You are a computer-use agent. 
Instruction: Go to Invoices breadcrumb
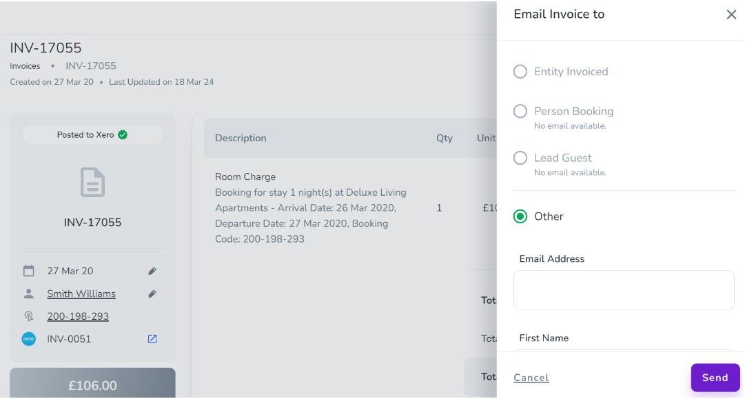click(x=25, y=66)
